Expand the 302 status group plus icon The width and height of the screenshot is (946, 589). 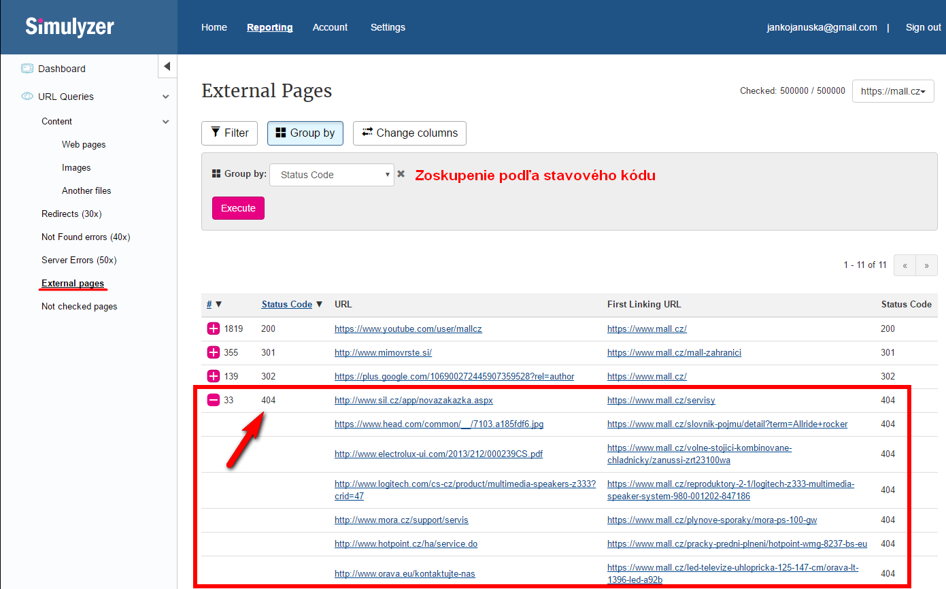(x=214, y=376)
